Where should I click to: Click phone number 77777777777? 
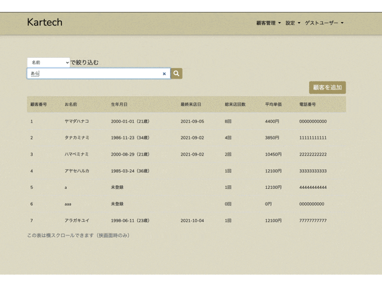pos(313,220)
